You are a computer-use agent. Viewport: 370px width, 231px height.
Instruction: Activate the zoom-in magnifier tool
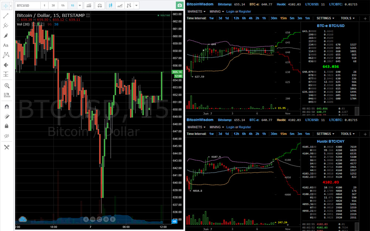coord(7,86)
